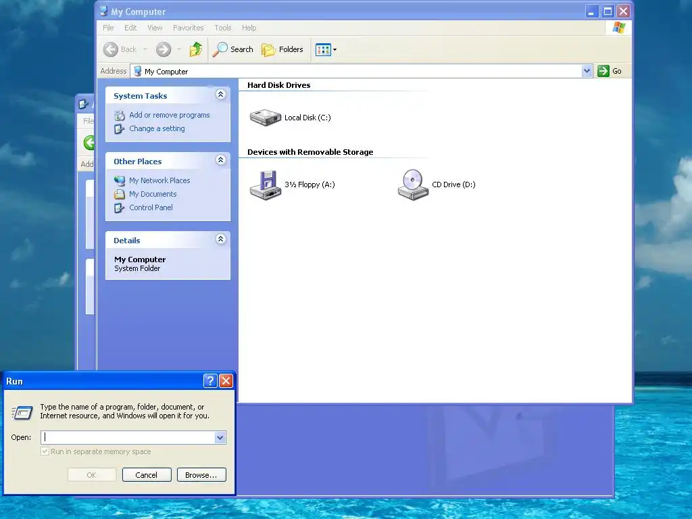692x519 pixels.
Task: Open the My Documents link
Action: click(x=153, y=194)
